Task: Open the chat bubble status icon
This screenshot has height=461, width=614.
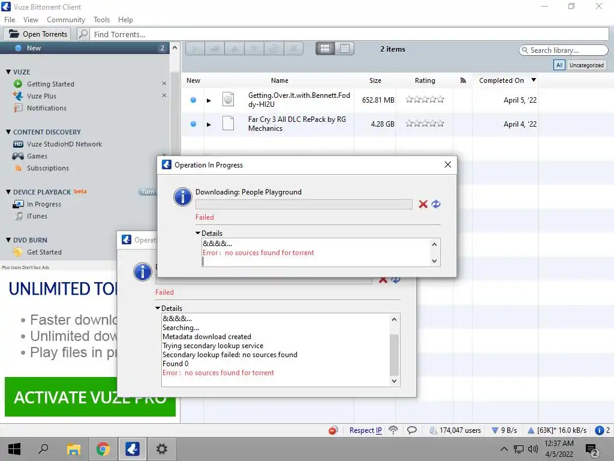Action: 412,430
